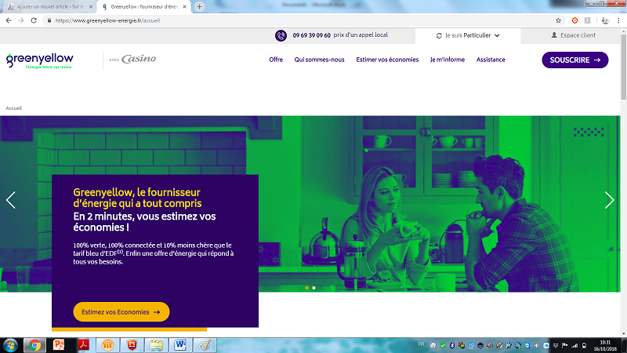Click the padlock site security icon
Screen dimensions: 627x353
pyautogui.click(x=49, y=20)
